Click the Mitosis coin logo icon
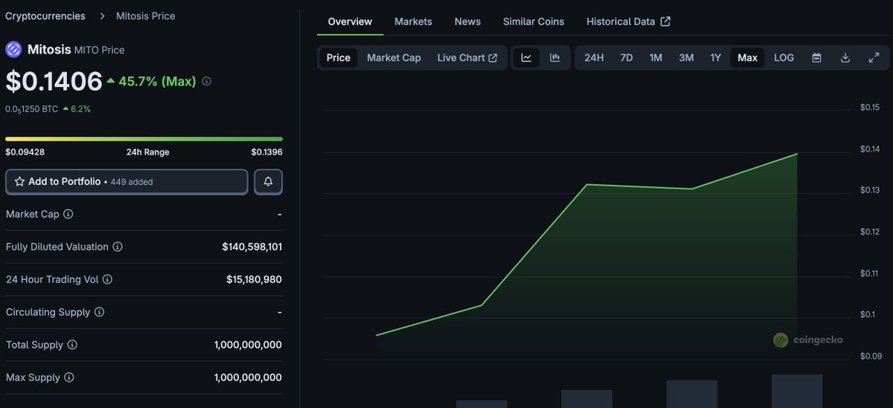 coord(13,50)
